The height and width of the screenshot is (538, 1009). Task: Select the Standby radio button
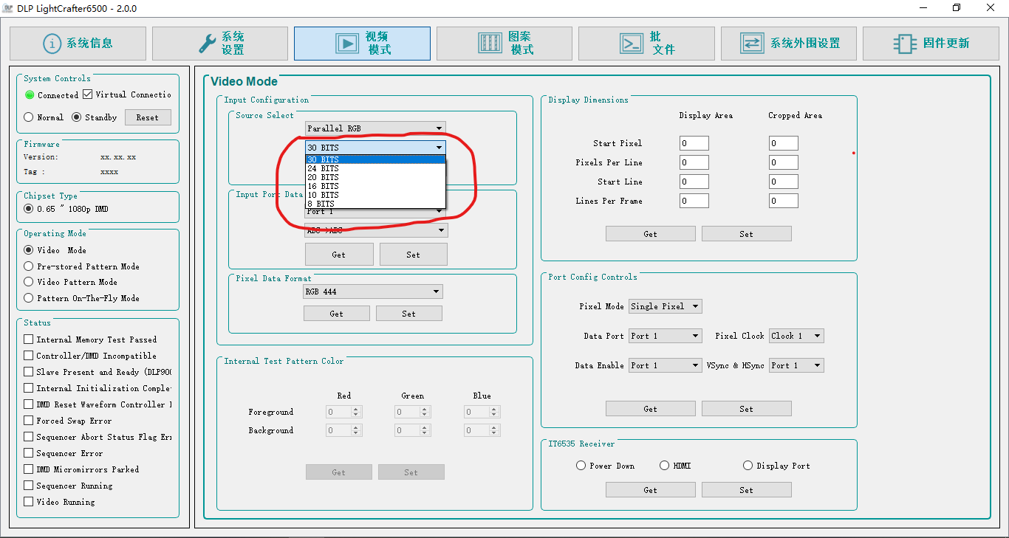tap(76, 117)
